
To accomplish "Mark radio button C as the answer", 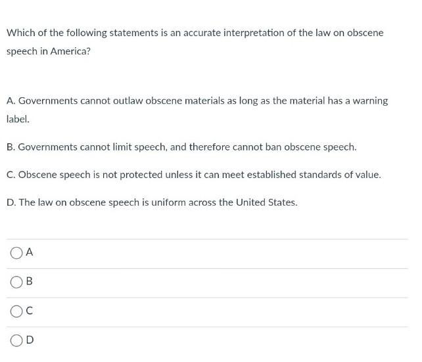I will point(16,311).
